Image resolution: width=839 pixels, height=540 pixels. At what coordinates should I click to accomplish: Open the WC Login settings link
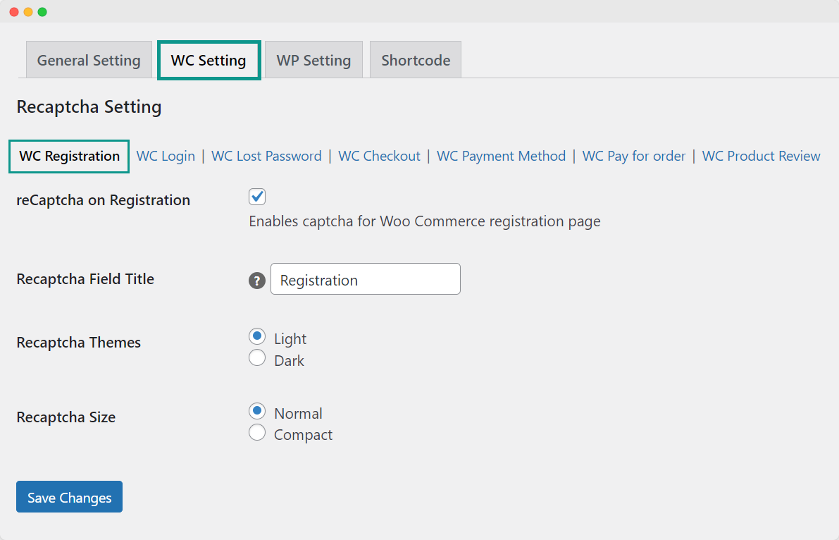[166, 156]
